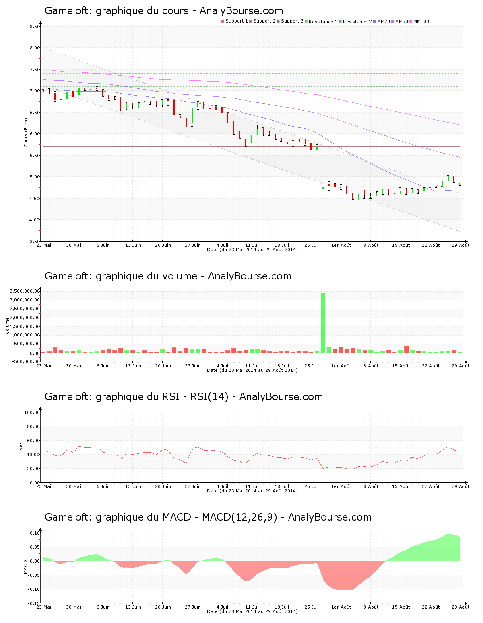Click the 'RSI' y-axis label
This screenshot has height=623, width=483.
[22, 446]
